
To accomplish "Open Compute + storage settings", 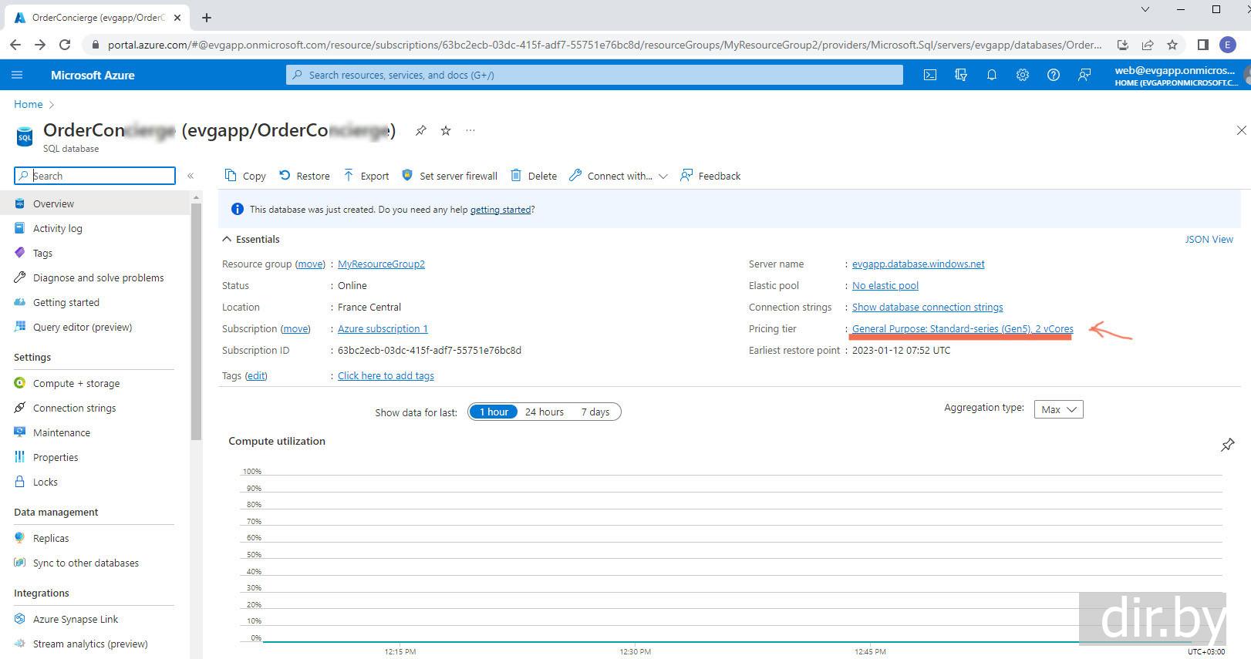I will [76, 383].
